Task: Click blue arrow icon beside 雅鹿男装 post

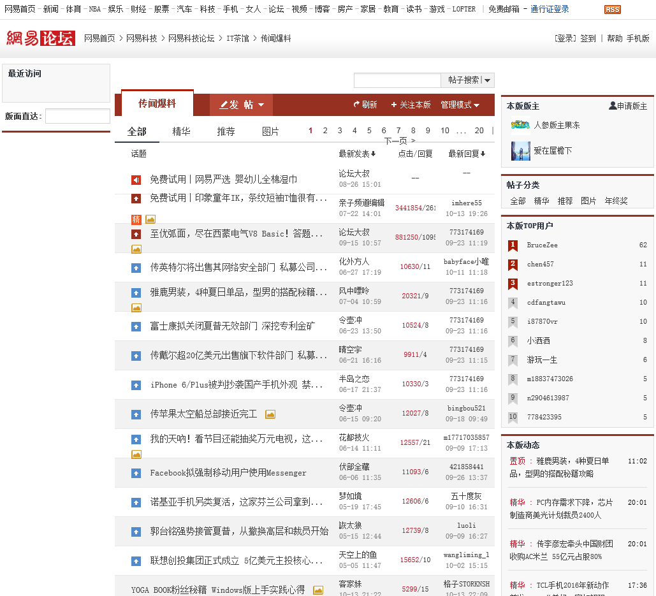Action: point(136,293)
